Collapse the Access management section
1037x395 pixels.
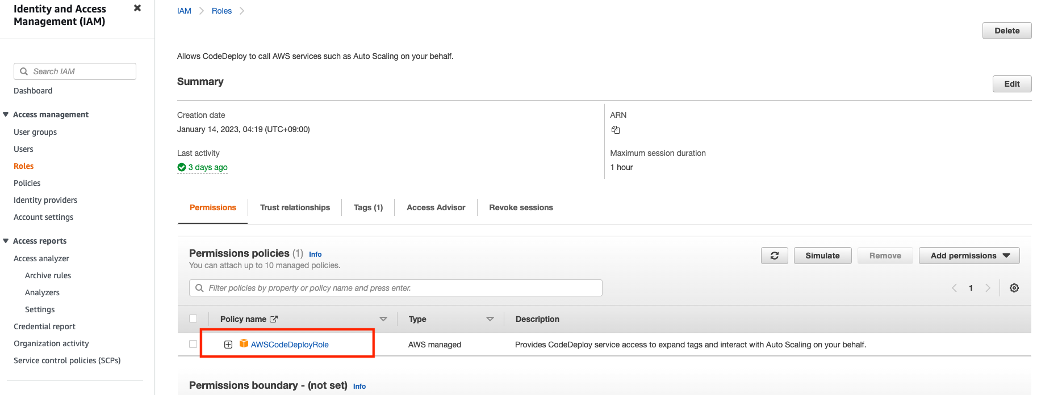pos(6,114)
